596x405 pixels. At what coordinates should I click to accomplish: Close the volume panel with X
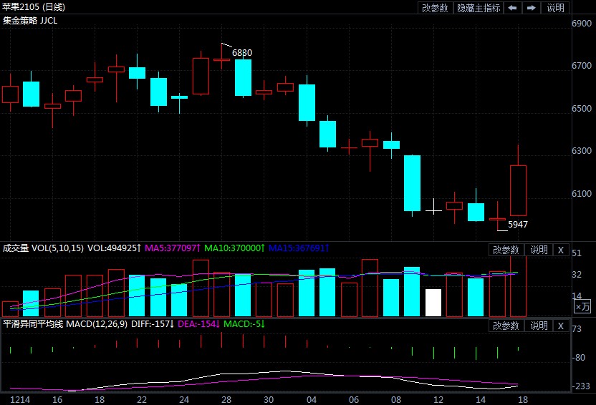(x=561, y=250)
